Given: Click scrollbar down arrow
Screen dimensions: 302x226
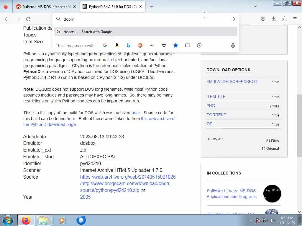Looking at the screenshot, I should click(x=299, y=212).
